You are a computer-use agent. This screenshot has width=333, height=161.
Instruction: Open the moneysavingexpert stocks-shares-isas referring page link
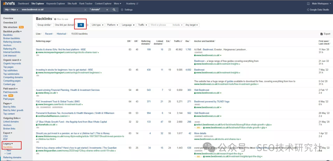tap(61, 49)
